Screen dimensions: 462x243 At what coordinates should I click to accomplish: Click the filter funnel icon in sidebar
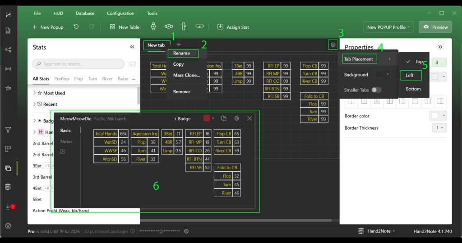[x=8, y=130]
